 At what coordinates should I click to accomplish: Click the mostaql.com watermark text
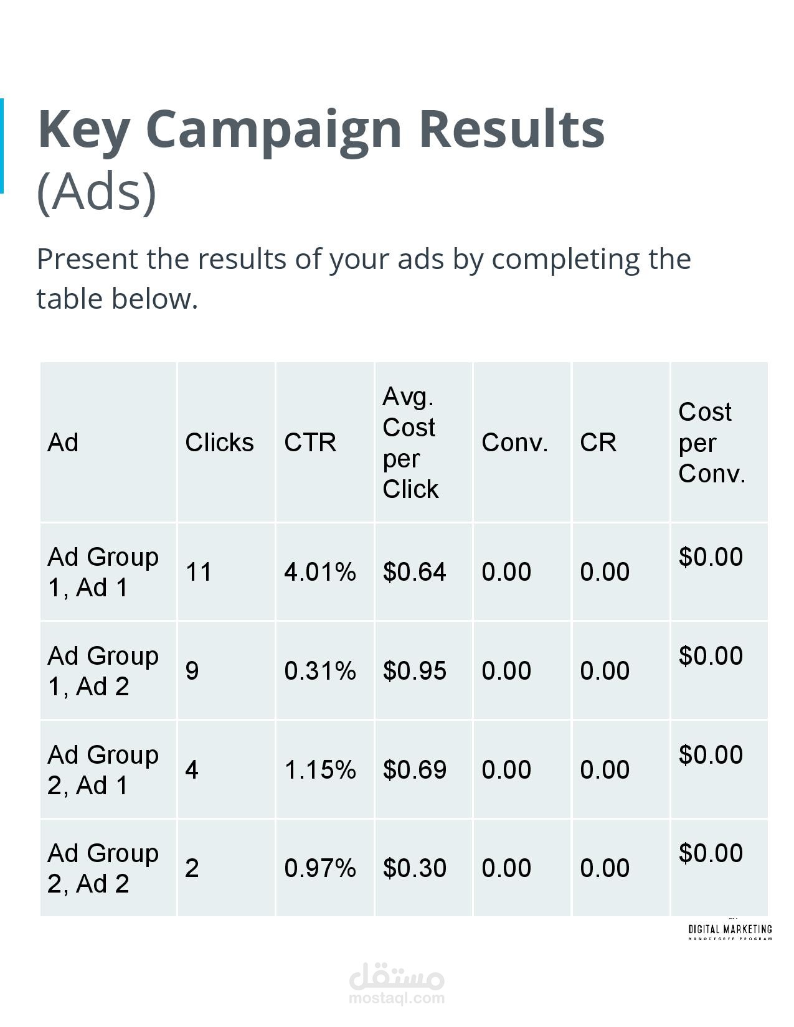point(397,998)
